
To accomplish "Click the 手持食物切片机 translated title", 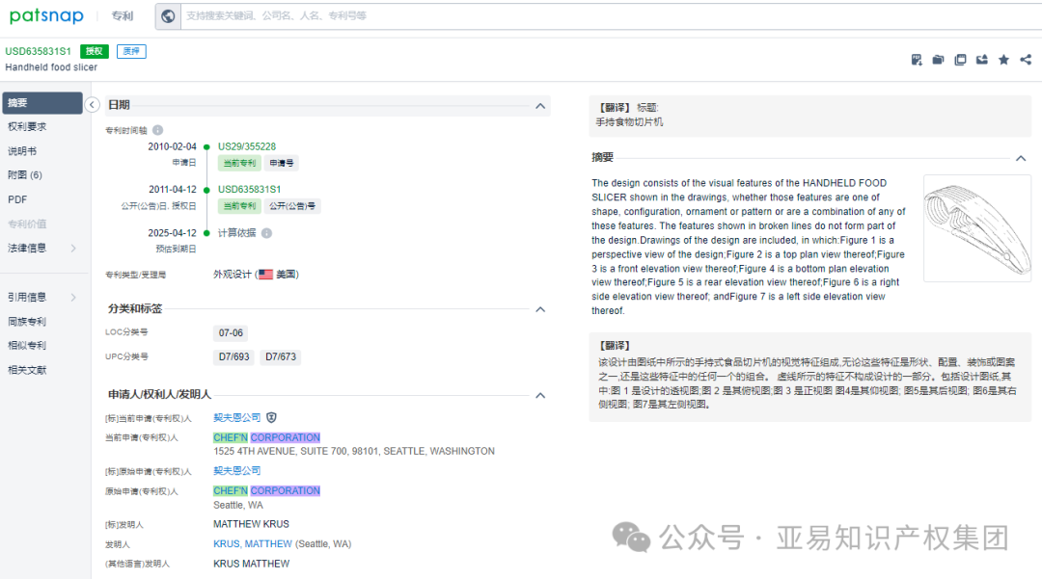I will [x=629, y=122].
